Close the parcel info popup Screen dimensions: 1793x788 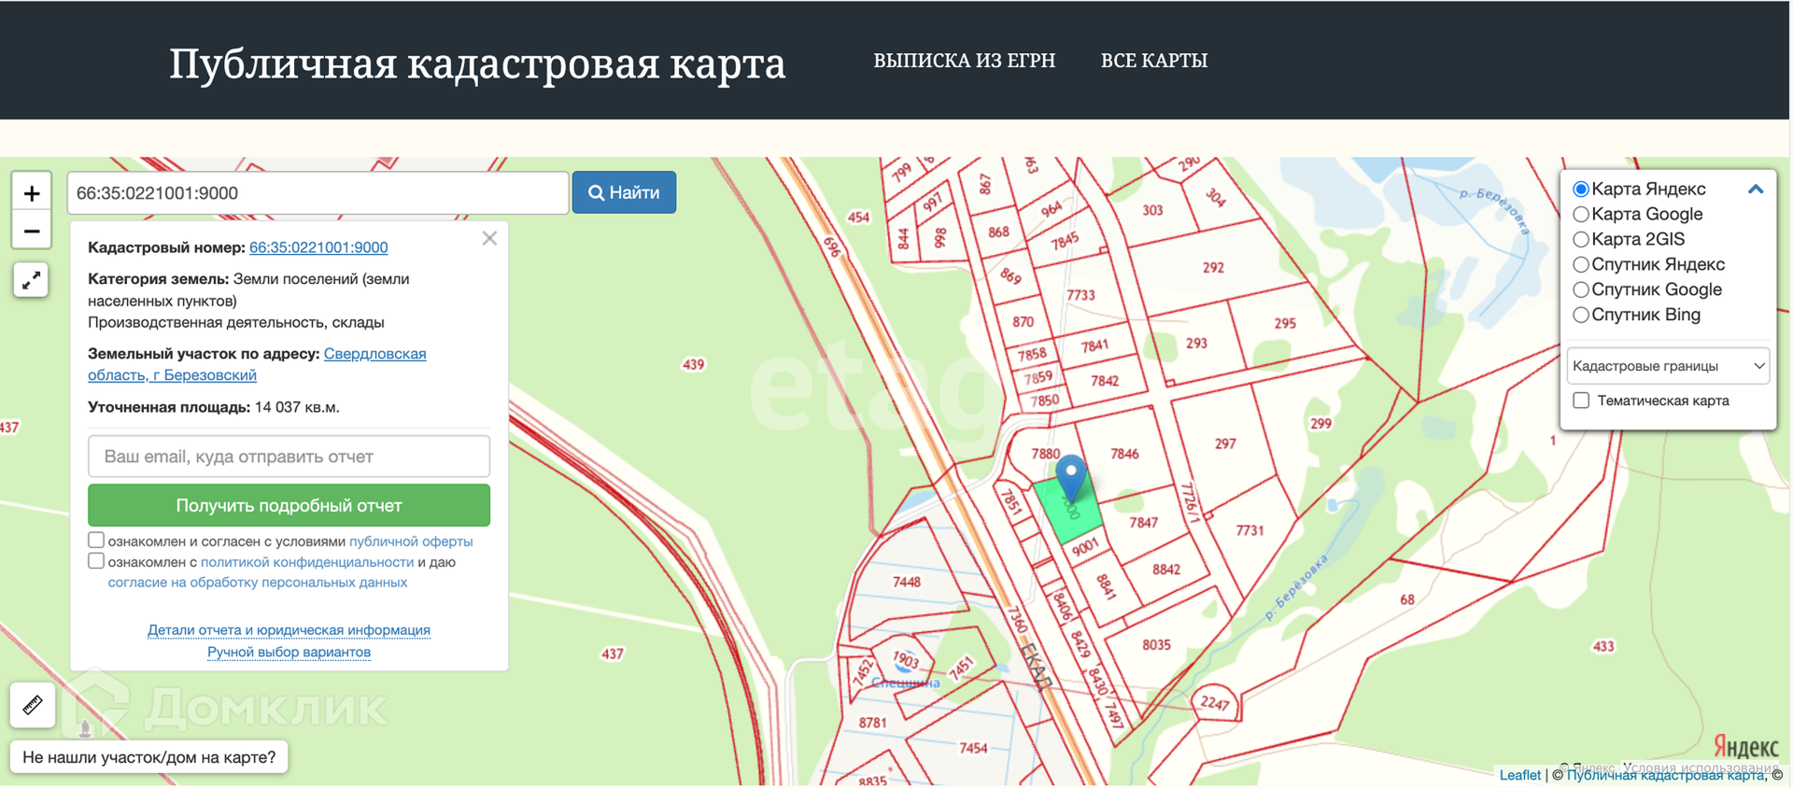coord(489,238)
